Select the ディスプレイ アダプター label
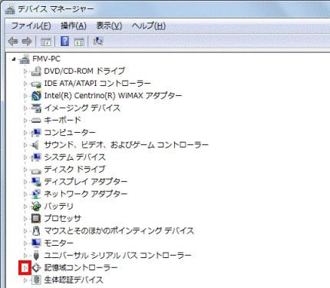This screenshot has height=288, width=330. click(85, 181)
